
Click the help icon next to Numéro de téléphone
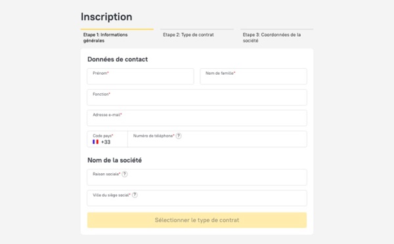(x=179, y=136)
